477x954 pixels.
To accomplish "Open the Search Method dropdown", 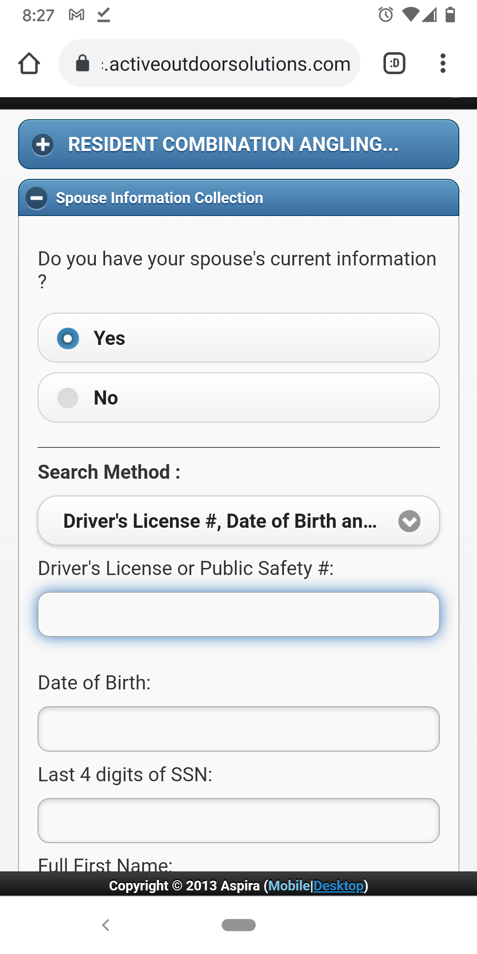I will [238, 521].
